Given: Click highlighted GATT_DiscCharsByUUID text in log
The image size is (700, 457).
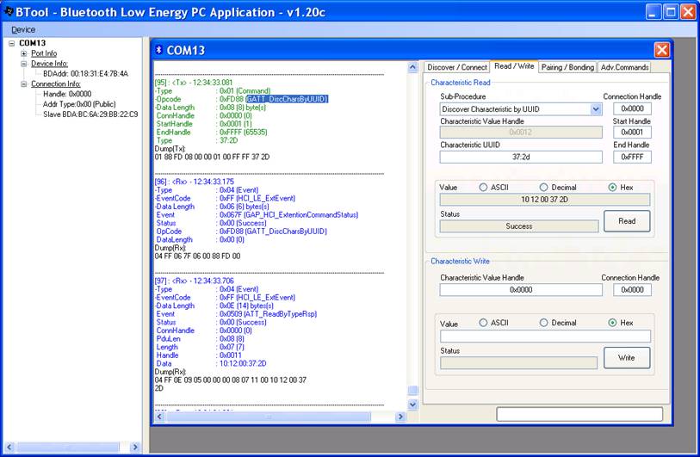Looking at the screenshot, I should [287, 99].
